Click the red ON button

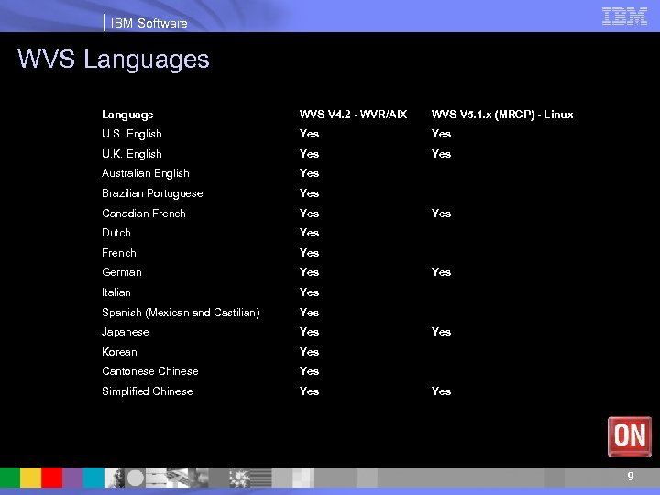(629, 436)
